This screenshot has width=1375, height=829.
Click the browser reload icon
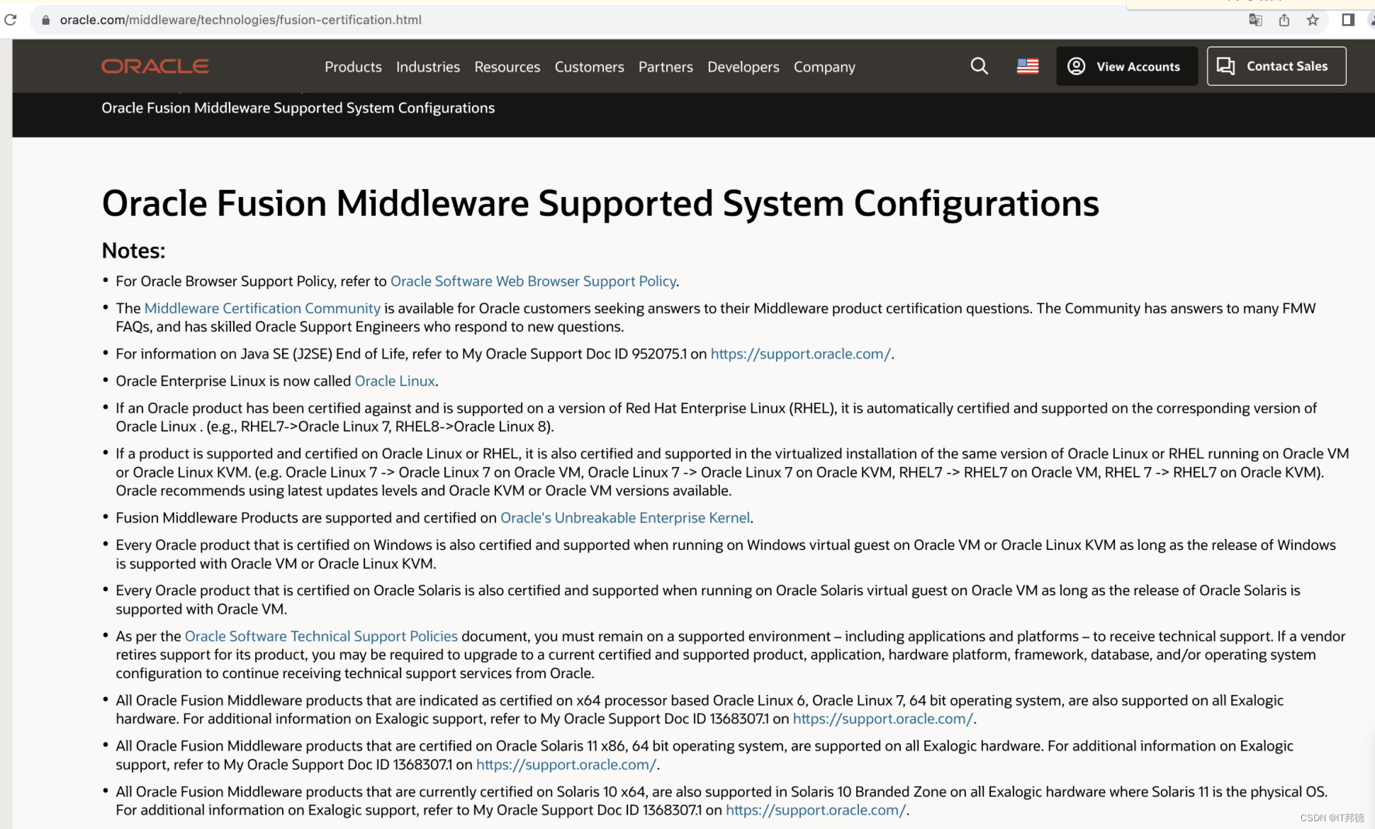click(x=10, y=20)
